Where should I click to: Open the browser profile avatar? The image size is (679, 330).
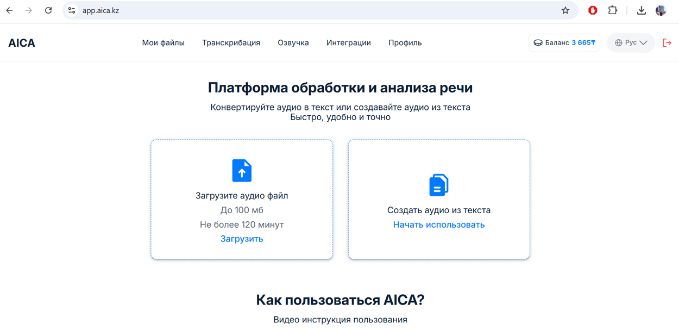[x=661, y=10]
